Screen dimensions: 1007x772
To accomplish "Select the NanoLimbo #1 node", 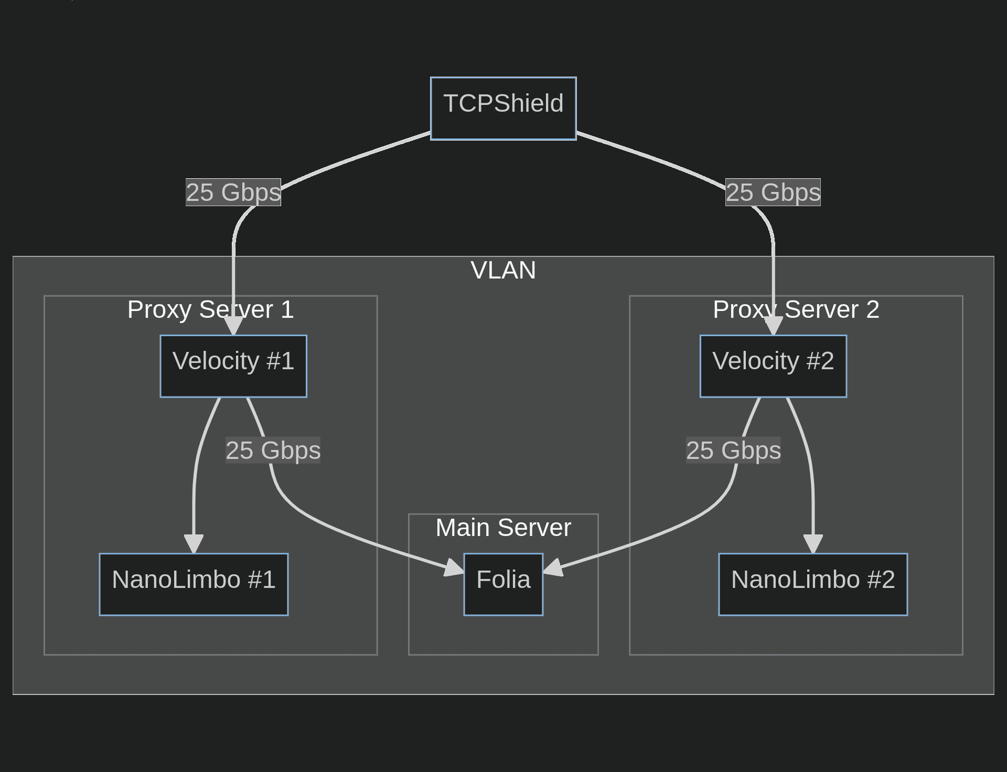I will [x=188, y=578].
